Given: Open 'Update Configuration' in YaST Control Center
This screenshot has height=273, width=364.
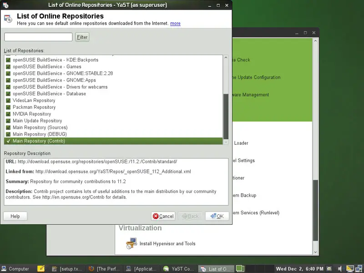Looking at the screenshot, I should coord(256,77).
